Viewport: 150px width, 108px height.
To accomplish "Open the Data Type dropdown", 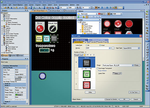I will point(139,47).
